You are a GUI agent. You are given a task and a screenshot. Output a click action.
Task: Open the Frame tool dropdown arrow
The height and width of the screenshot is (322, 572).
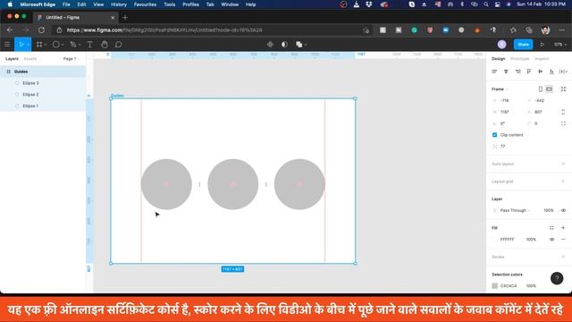(46, 45)
